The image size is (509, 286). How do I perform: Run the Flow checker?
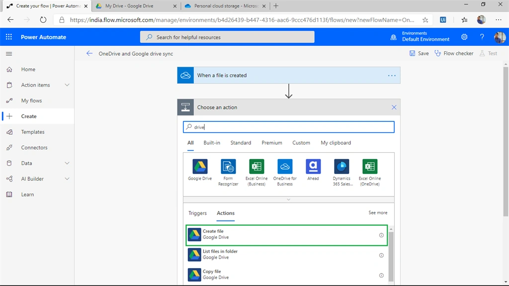454,53
